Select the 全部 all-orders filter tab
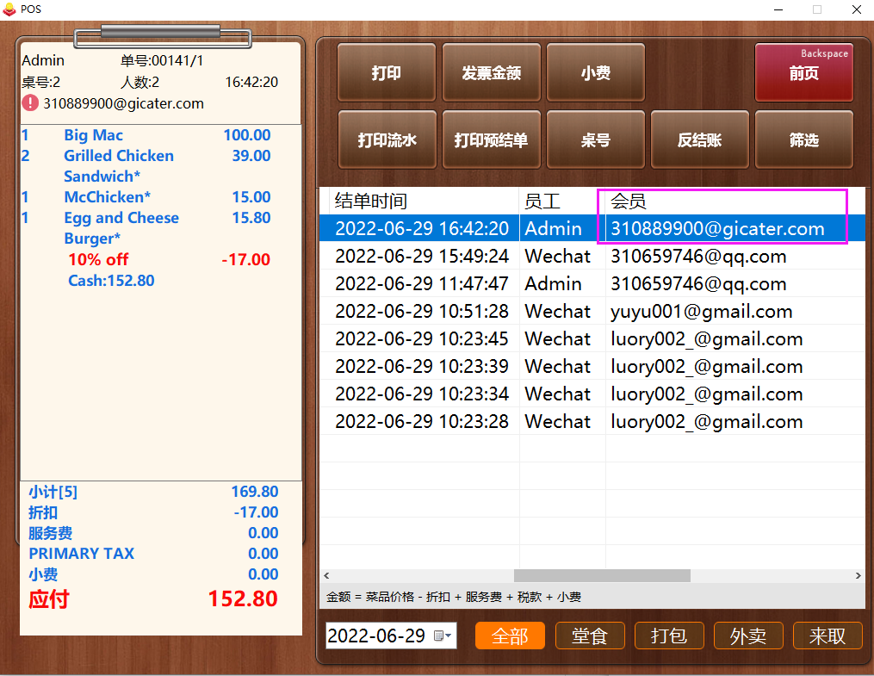874x676 pixels. coord(510,636)
